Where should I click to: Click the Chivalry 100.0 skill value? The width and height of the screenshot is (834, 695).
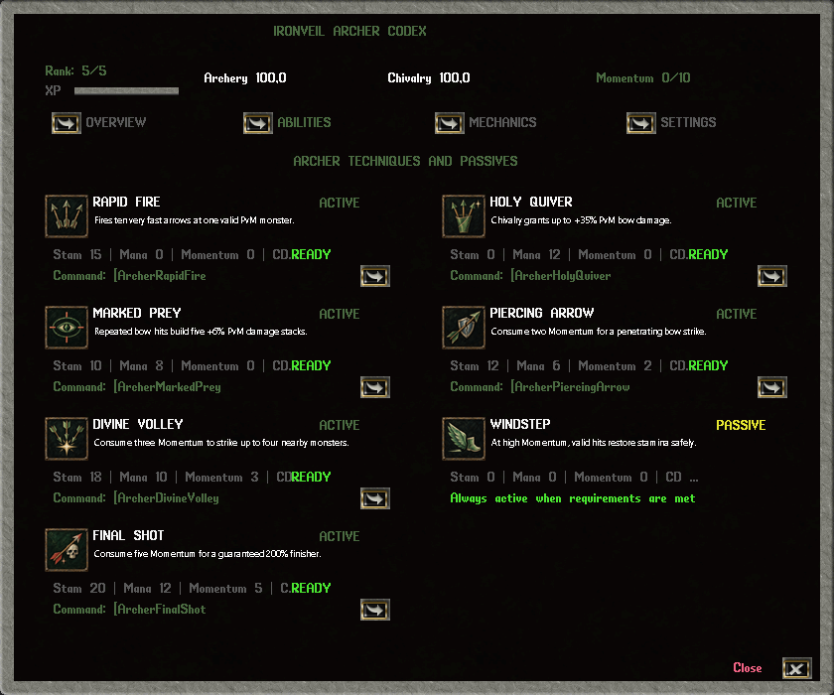point(429,78)
